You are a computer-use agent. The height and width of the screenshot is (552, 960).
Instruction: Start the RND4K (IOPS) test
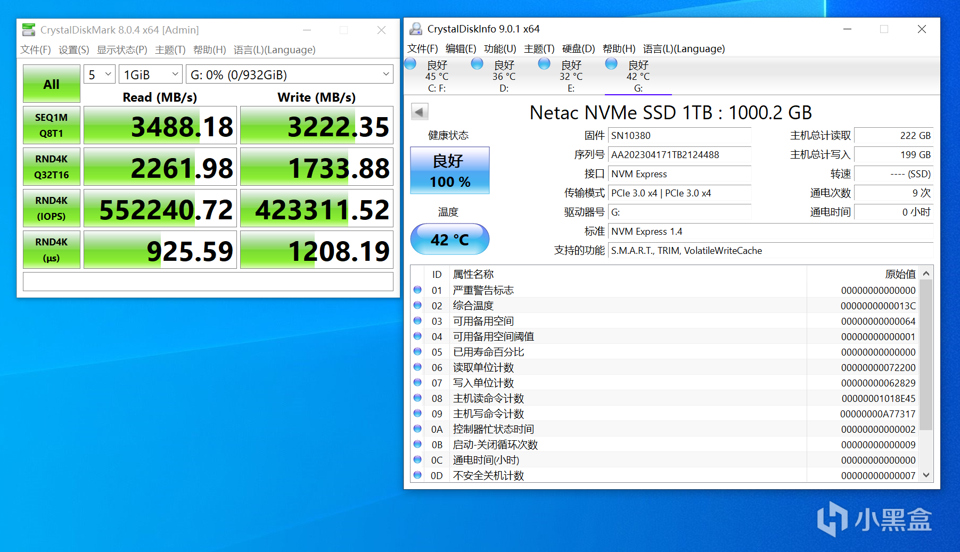[52, 208]
